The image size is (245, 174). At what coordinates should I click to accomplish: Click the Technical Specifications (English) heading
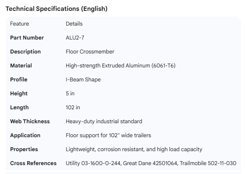(56, 9)
